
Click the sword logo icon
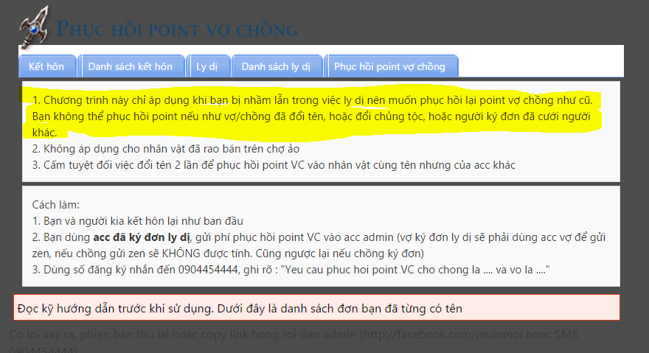tap(34, 28)
